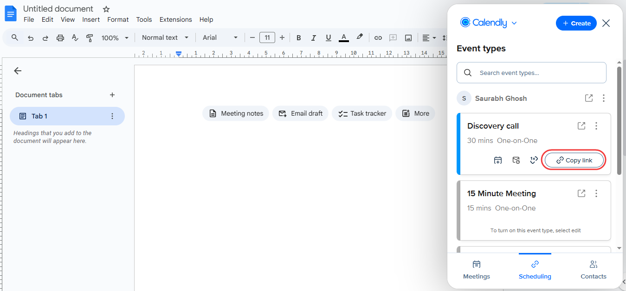Click the Search event types field
This screenshot has height=291, width=626.
pyautogui.click(x=531, y=73)
